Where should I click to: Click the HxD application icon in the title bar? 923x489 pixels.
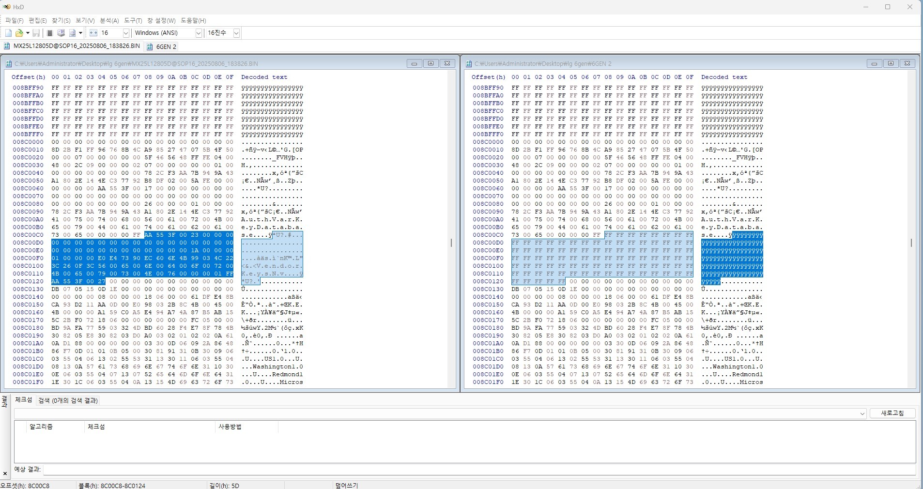pyautogui.click(x=6, y=7)
